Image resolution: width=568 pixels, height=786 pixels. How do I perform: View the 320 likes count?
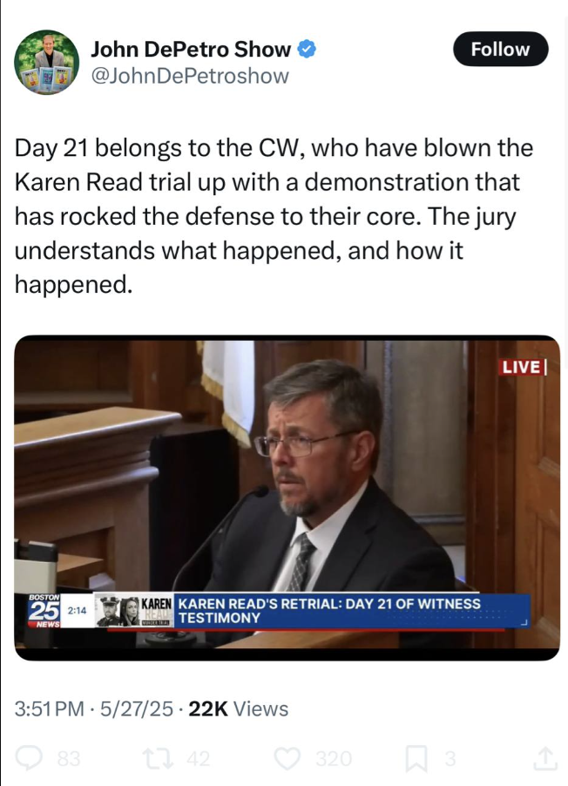[334, 758]
